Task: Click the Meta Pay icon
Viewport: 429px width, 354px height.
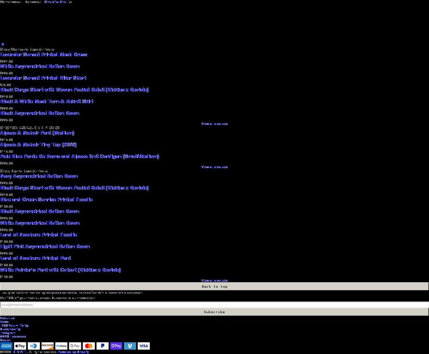Action: click(x=61, y=346)
